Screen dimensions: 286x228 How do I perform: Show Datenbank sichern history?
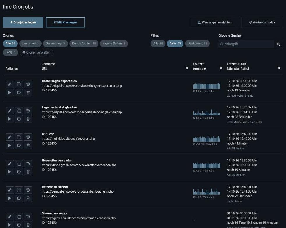click(28, 190)
